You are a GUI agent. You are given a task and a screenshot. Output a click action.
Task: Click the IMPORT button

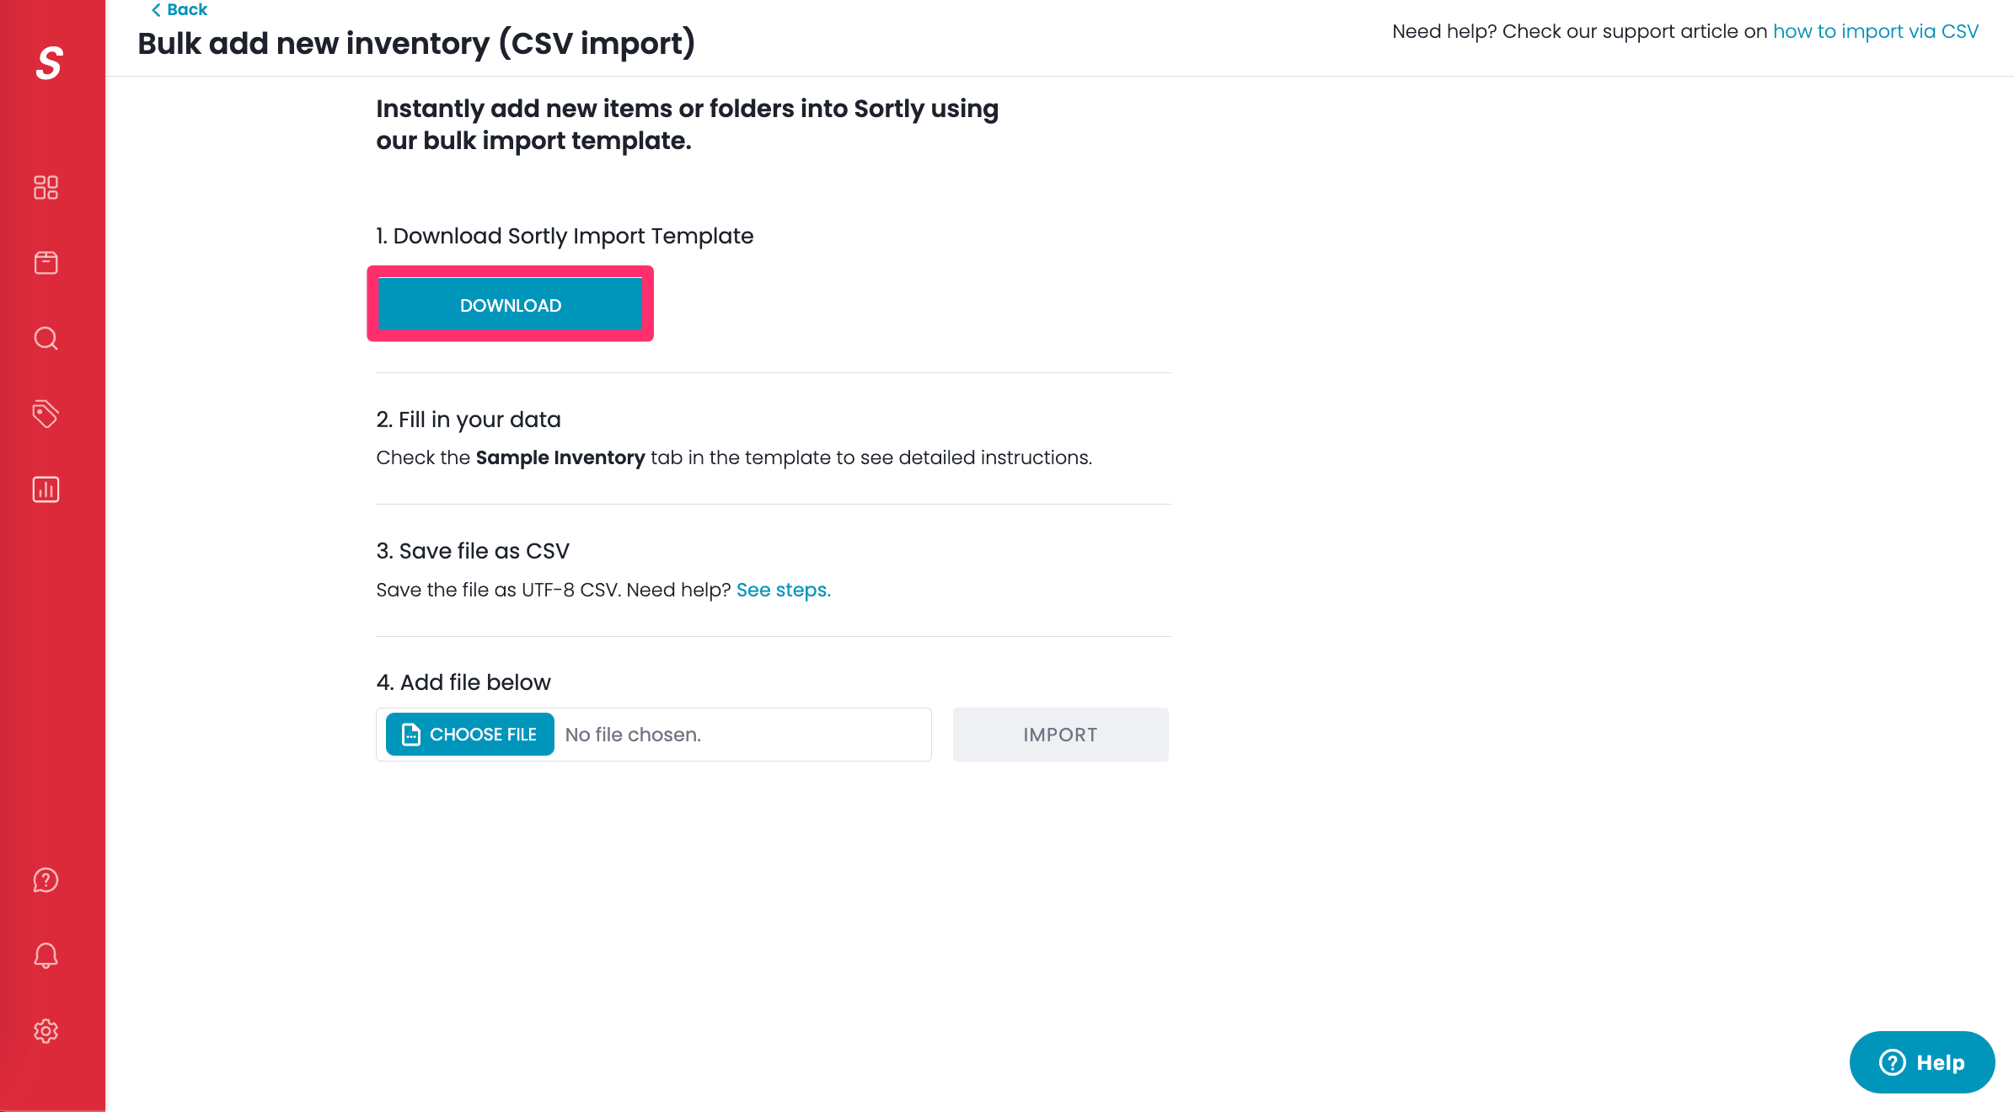click(1060, 735)
